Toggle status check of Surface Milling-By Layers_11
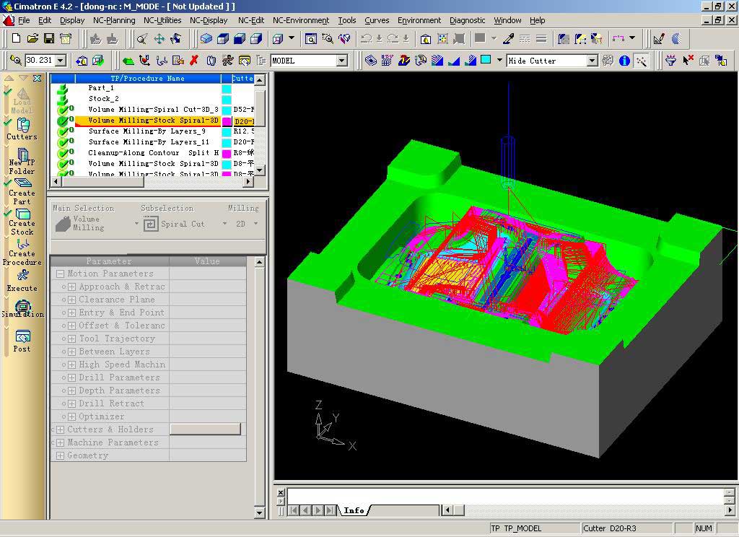 coord(64,142)
